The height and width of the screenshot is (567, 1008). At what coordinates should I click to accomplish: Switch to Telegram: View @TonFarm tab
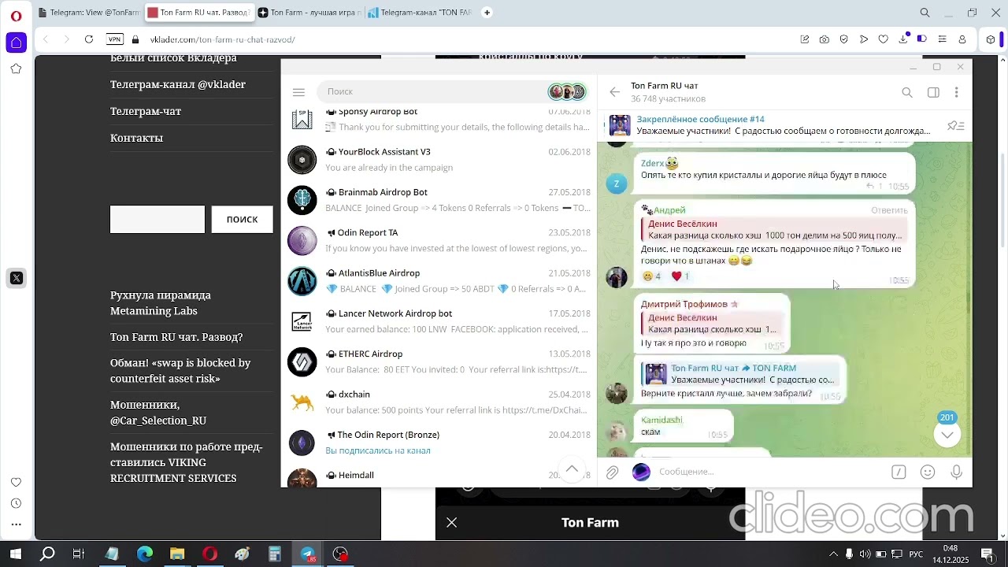(x=89, y=13)
